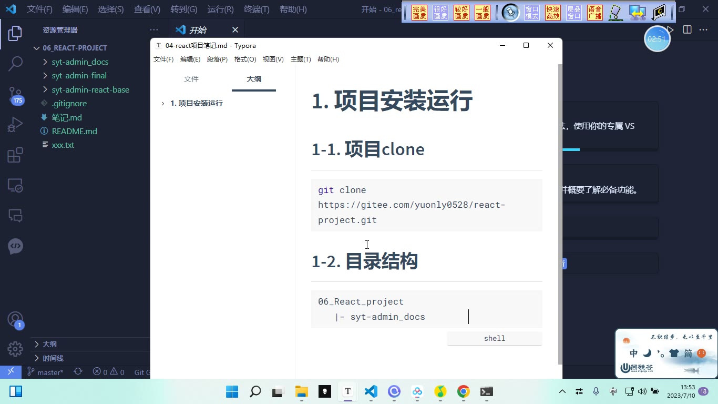The image size is (718, 404).
Task: Click the 完美画质 quality button
Action: pyautogui.click(x=419, y=13)
